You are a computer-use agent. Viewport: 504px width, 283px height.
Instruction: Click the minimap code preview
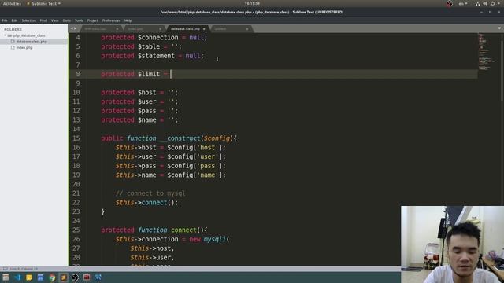click(x=486, y=51)
